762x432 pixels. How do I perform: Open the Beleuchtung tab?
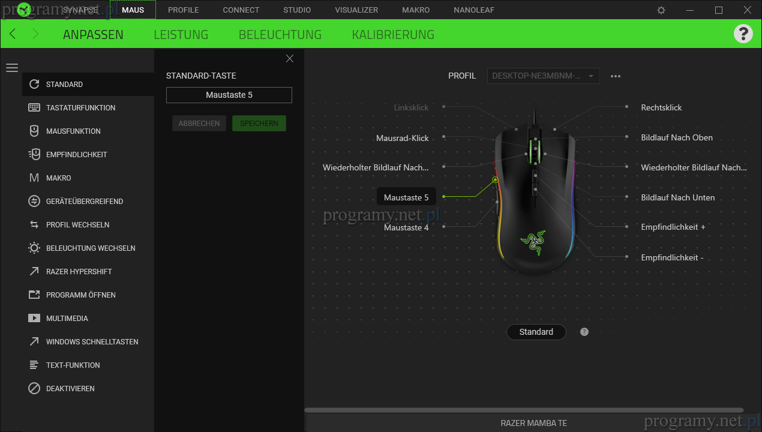280,34
